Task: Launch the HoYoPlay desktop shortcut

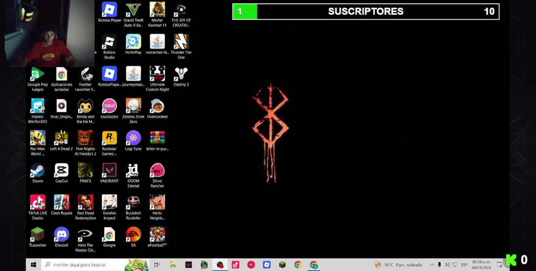Action: [133, 45]
